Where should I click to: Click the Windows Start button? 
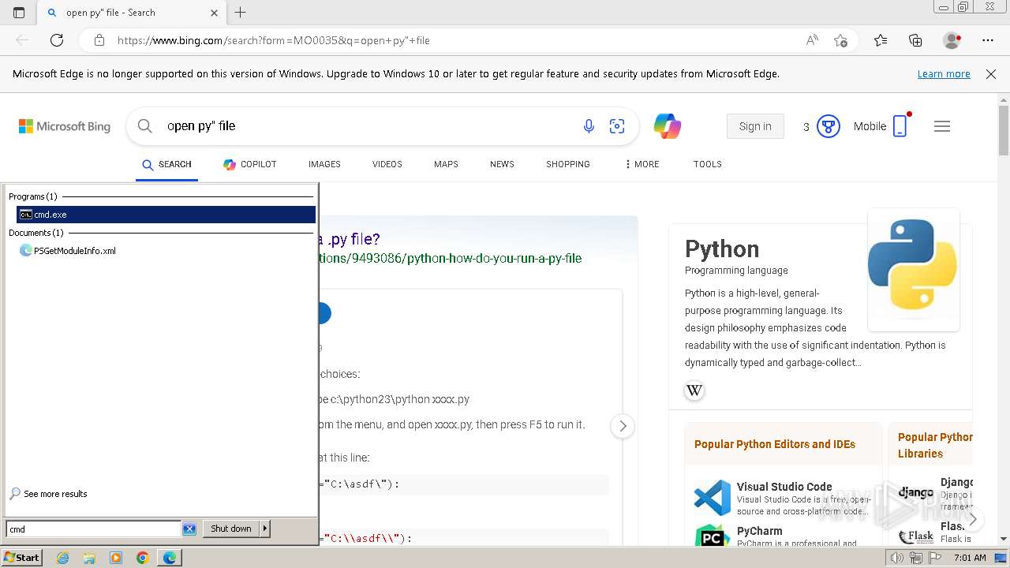(22, 558)
